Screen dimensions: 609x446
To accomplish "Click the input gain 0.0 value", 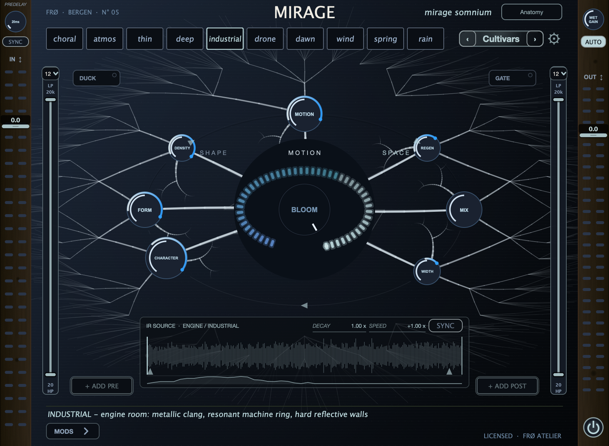I will coord(16,120).
